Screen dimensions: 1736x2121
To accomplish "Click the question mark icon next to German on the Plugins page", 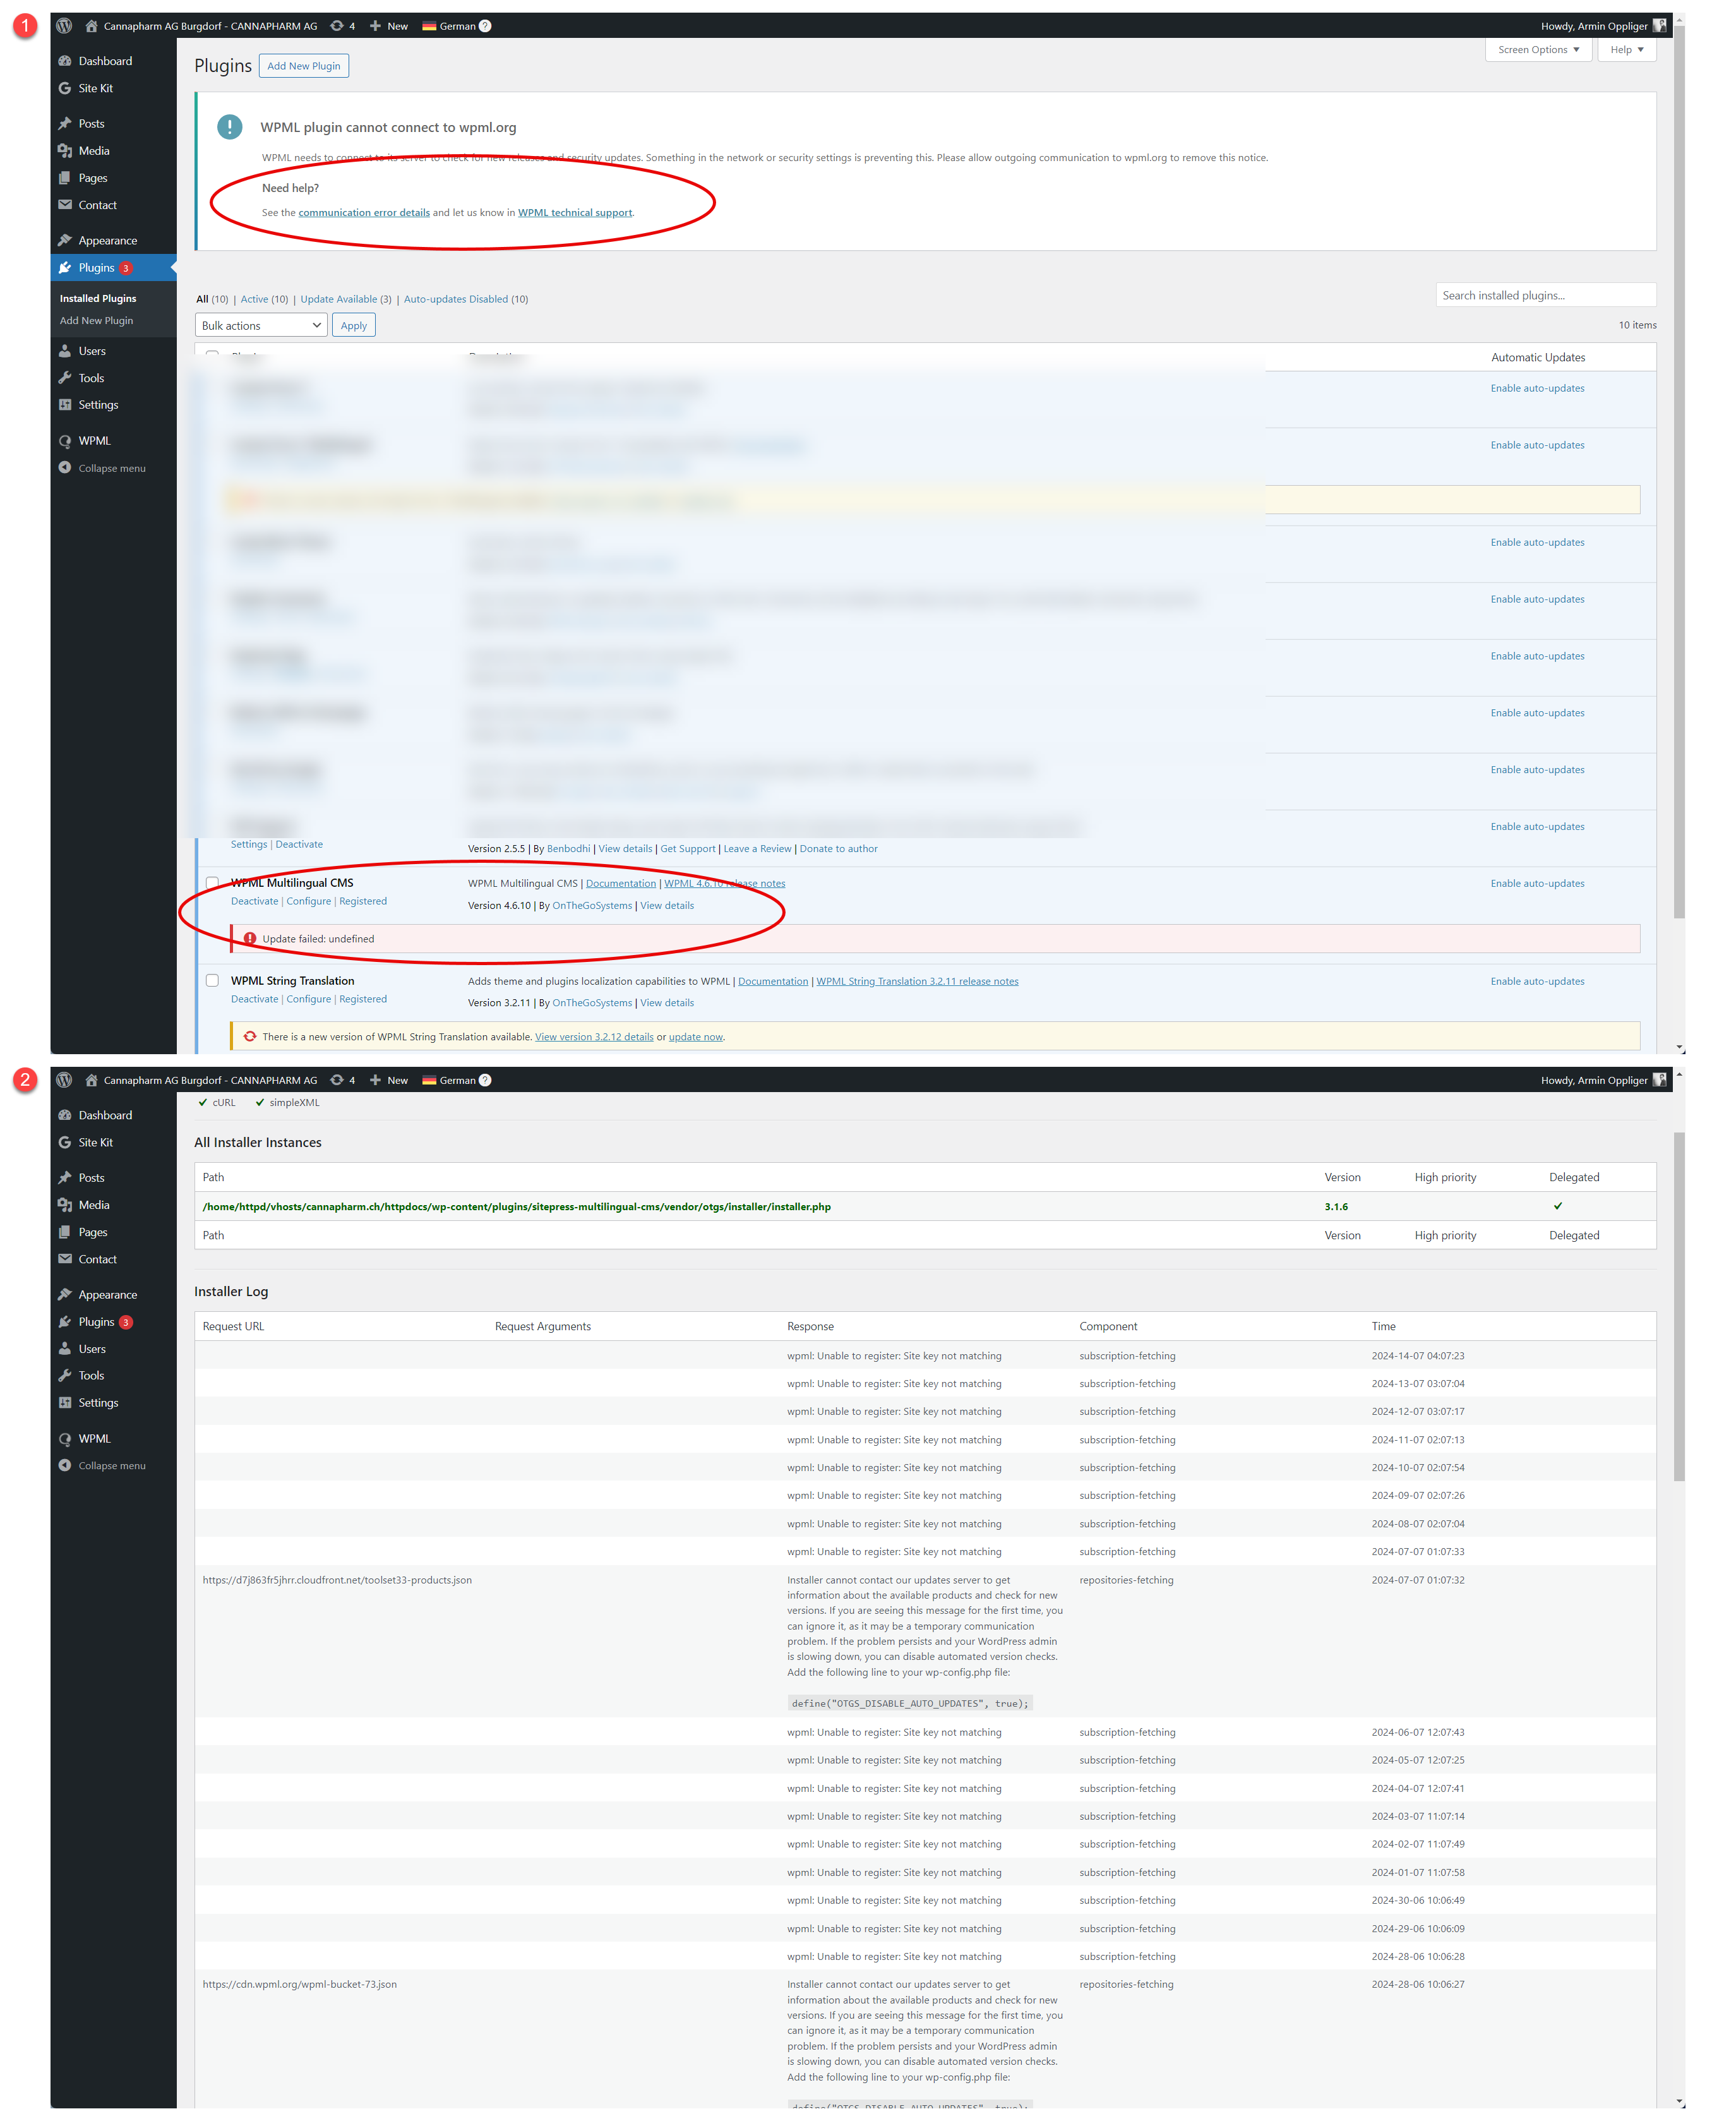I will (485, 26).
